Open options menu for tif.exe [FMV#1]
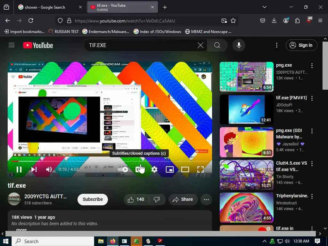 pos(312,98)
